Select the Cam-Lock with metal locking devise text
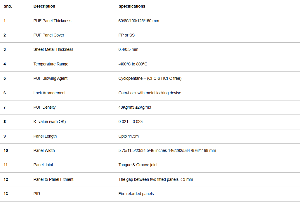This screenshot has width=300, height=203. [x=150, y=93]
